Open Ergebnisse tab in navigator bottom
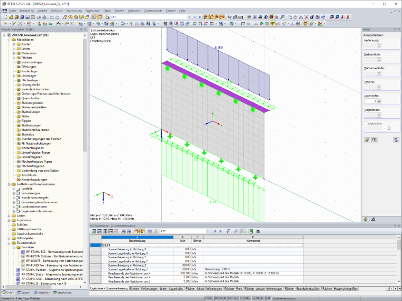The height and width of the screenshot is (301, 402). tap(62, 293)
